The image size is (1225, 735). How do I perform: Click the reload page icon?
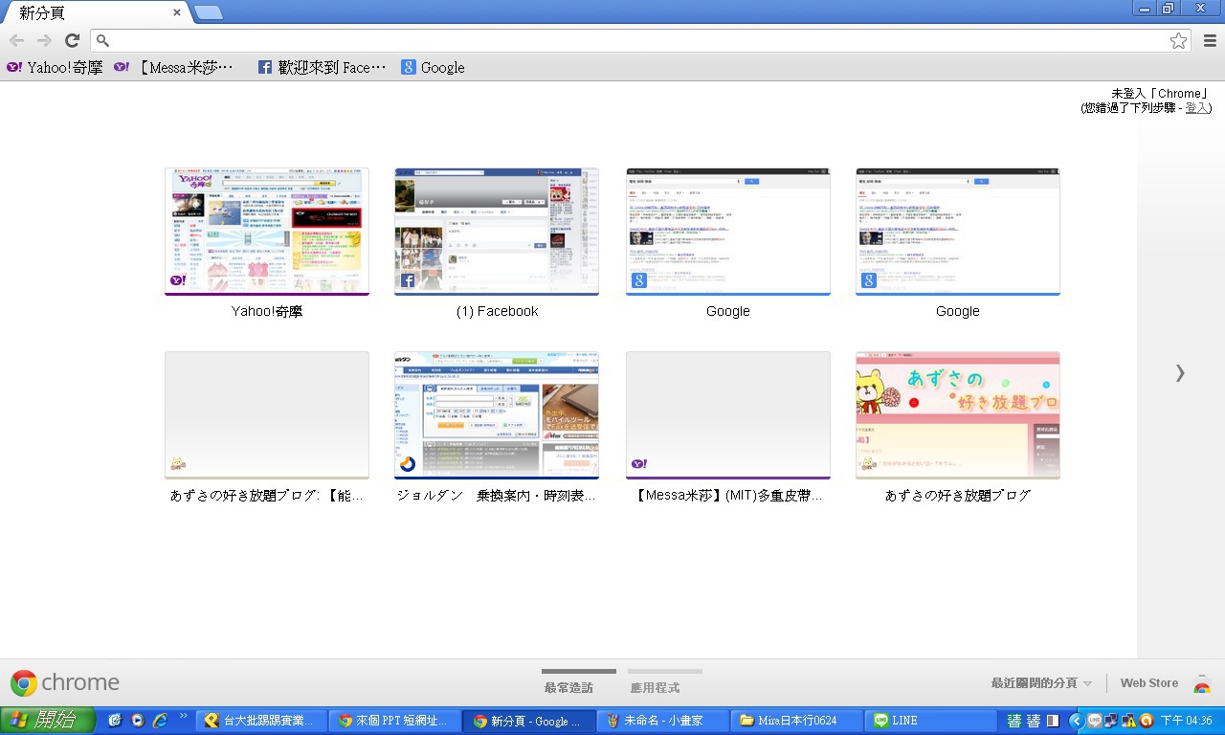72,40
